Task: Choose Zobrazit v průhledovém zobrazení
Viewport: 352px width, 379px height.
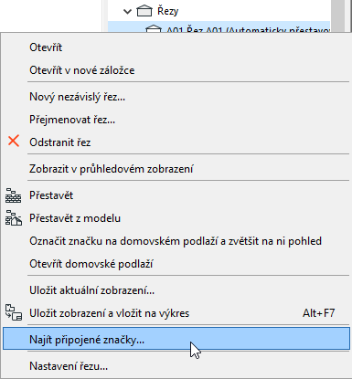Action: pyautogui.click(x=176, y=169)
